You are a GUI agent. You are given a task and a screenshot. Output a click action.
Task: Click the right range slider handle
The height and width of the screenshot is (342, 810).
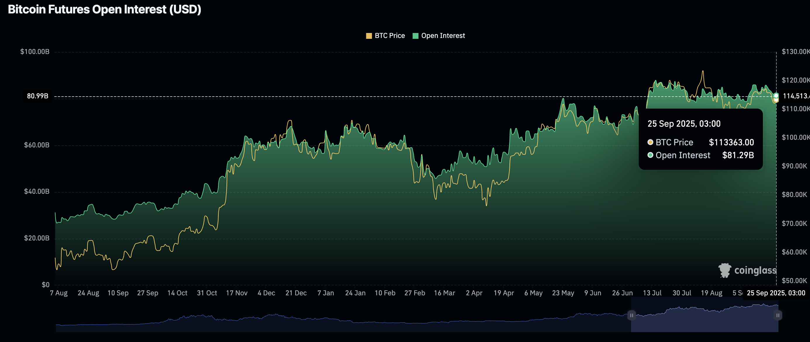pos(778,315)
